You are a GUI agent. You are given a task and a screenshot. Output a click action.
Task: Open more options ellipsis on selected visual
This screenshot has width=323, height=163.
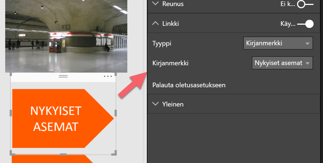[108, 77]
